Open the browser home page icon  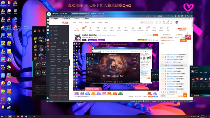point(61,16)
